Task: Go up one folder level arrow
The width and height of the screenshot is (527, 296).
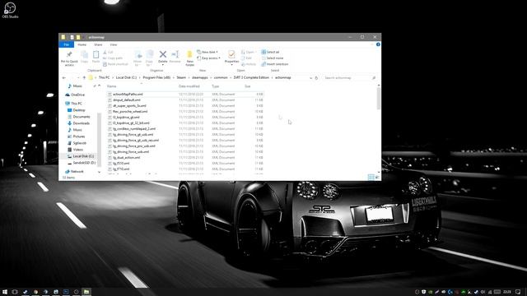Action: click(84, 77)
